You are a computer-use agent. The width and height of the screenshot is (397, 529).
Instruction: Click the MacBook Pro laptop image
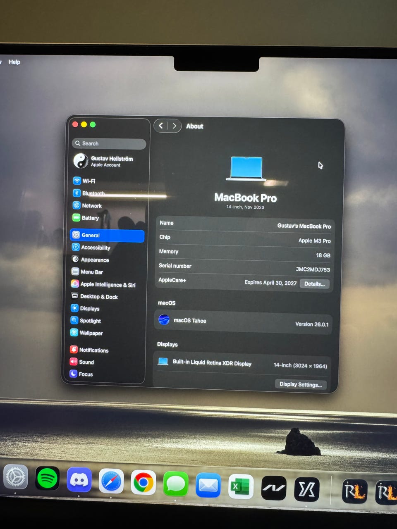point(246,169)
